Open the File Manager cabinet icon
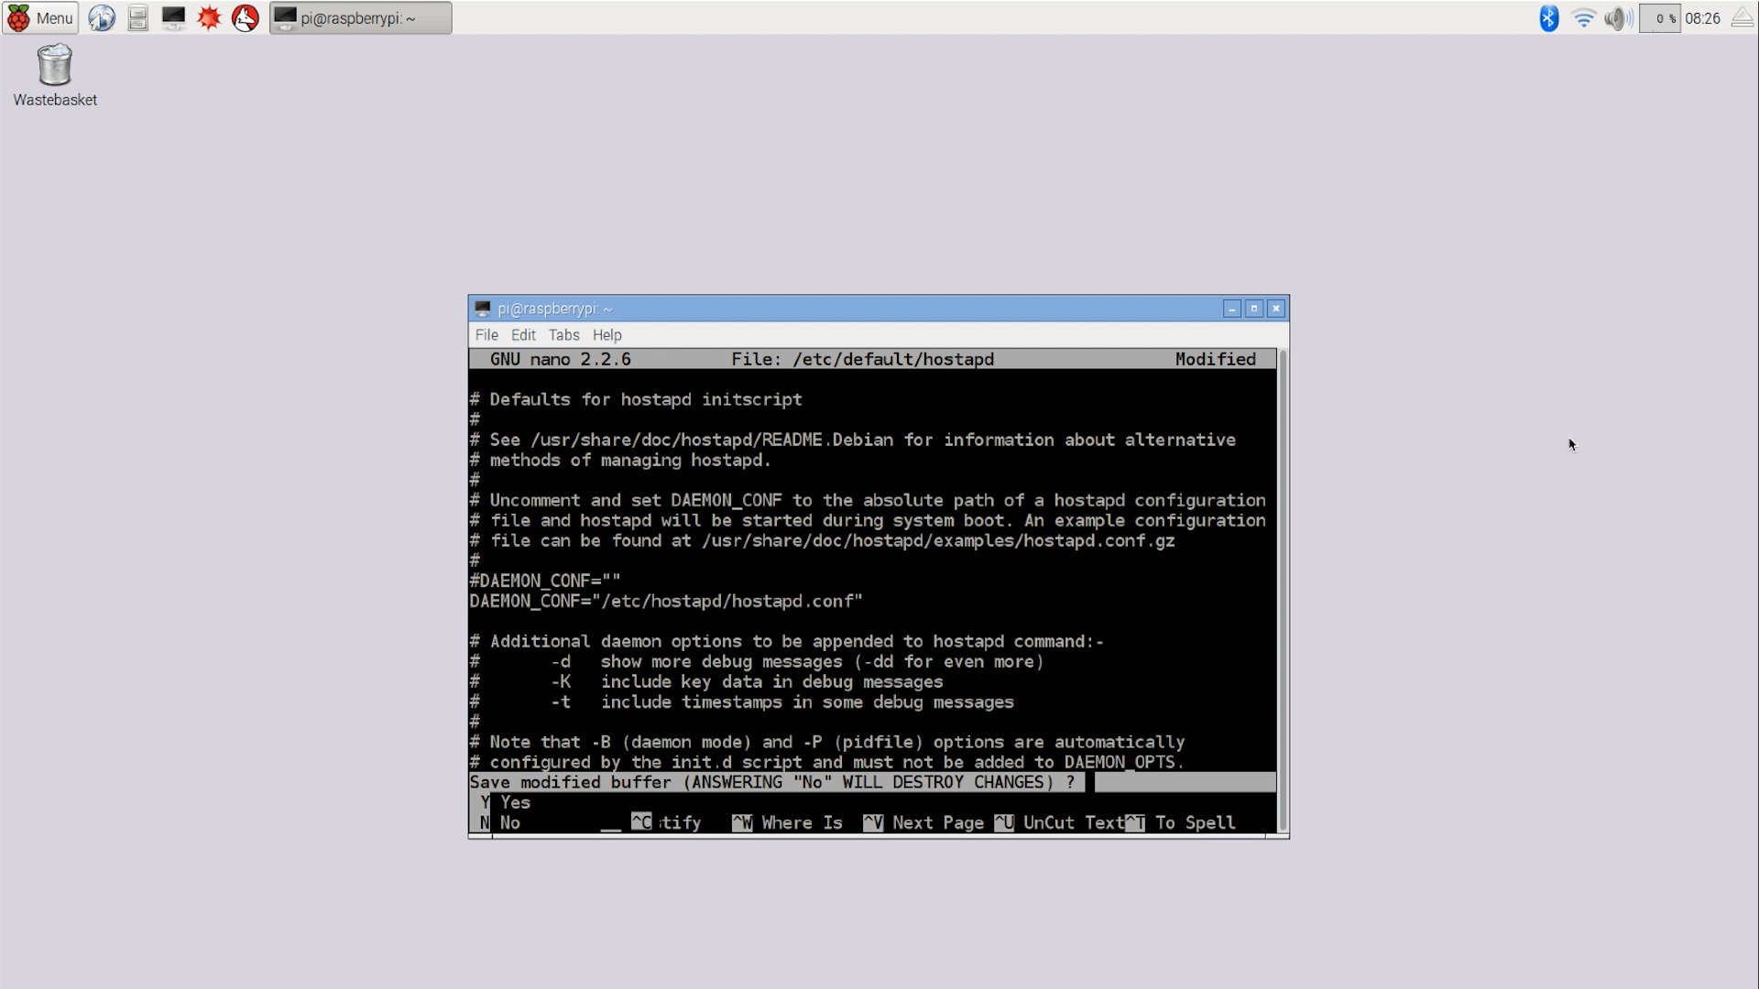The height and width of the screenshot is (989, 1759). (x=137, y=17)
